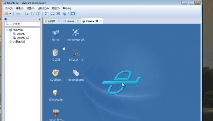Open the 视图(V) menu

click(x=30, y=8)
